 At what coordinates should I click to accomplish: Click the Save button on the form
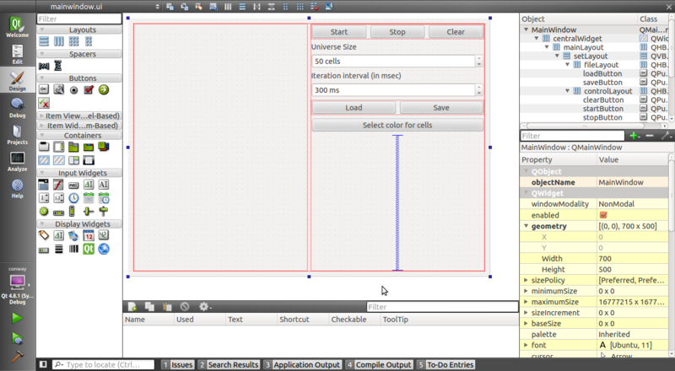[441, 108]
